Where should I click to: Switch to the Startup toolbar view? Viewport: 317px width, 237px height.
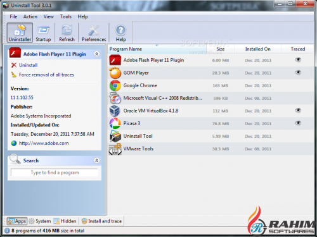[43, 33]
